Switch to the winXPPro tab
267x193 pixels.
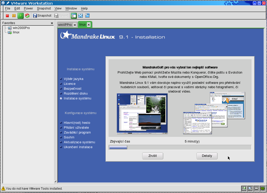(x=65, y=25)
